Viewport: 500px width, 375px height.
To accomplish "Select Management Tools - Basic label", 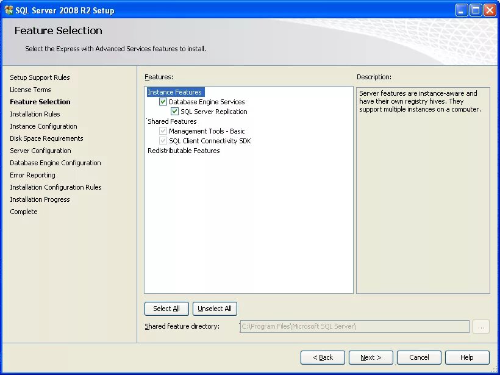I will click(207, 131).
